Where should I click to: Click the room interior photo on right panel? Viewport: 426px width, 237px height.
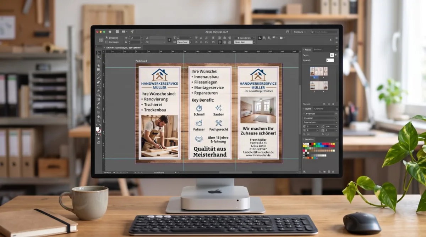click(258, 109)
